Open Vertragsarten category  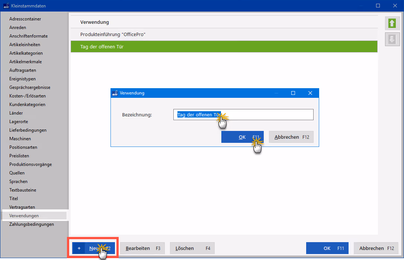[x=22, y=207]
